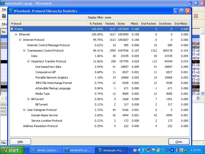Click the wireless antenna tray icon
Viewport: 205px width, 154px height.
pyautogui.click(x=163, y=150)
